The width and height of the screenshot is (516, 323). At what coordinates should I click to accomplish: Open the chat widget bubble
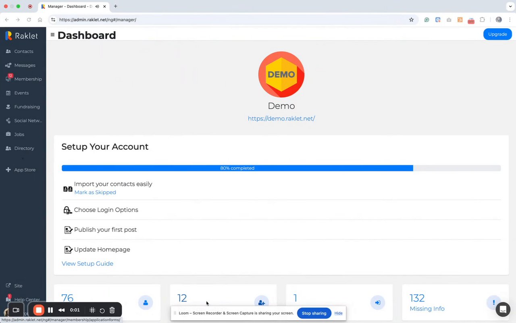[x=503, y=310]
